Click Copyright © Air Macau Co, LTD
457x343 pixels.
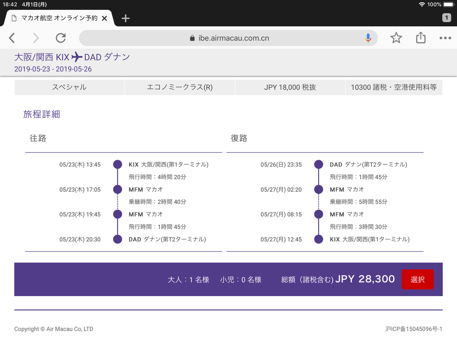pos(54,329)
